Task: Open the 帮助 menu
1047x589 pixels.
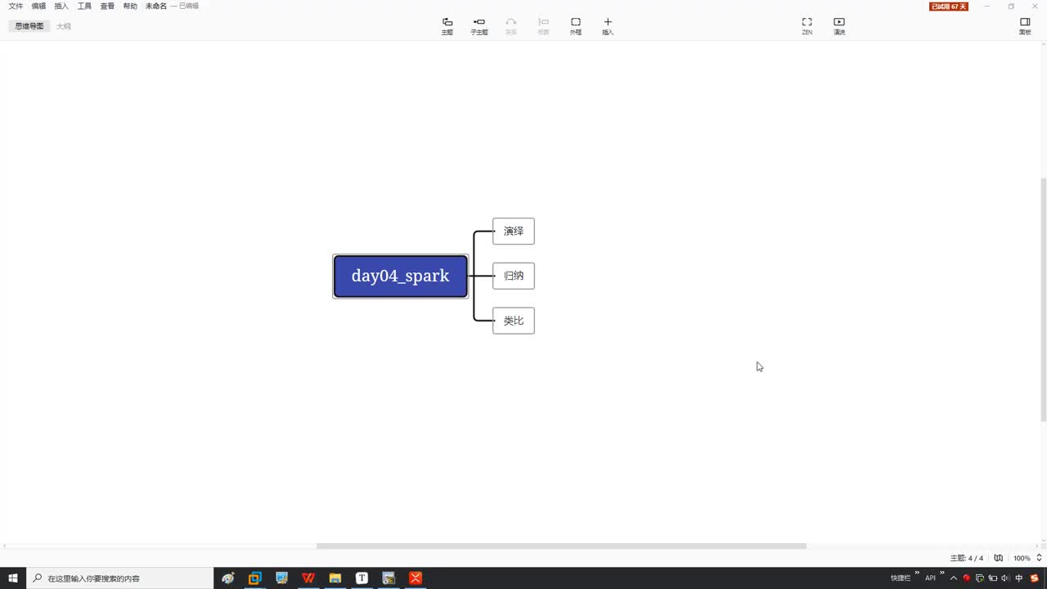Action: [130, 6]
